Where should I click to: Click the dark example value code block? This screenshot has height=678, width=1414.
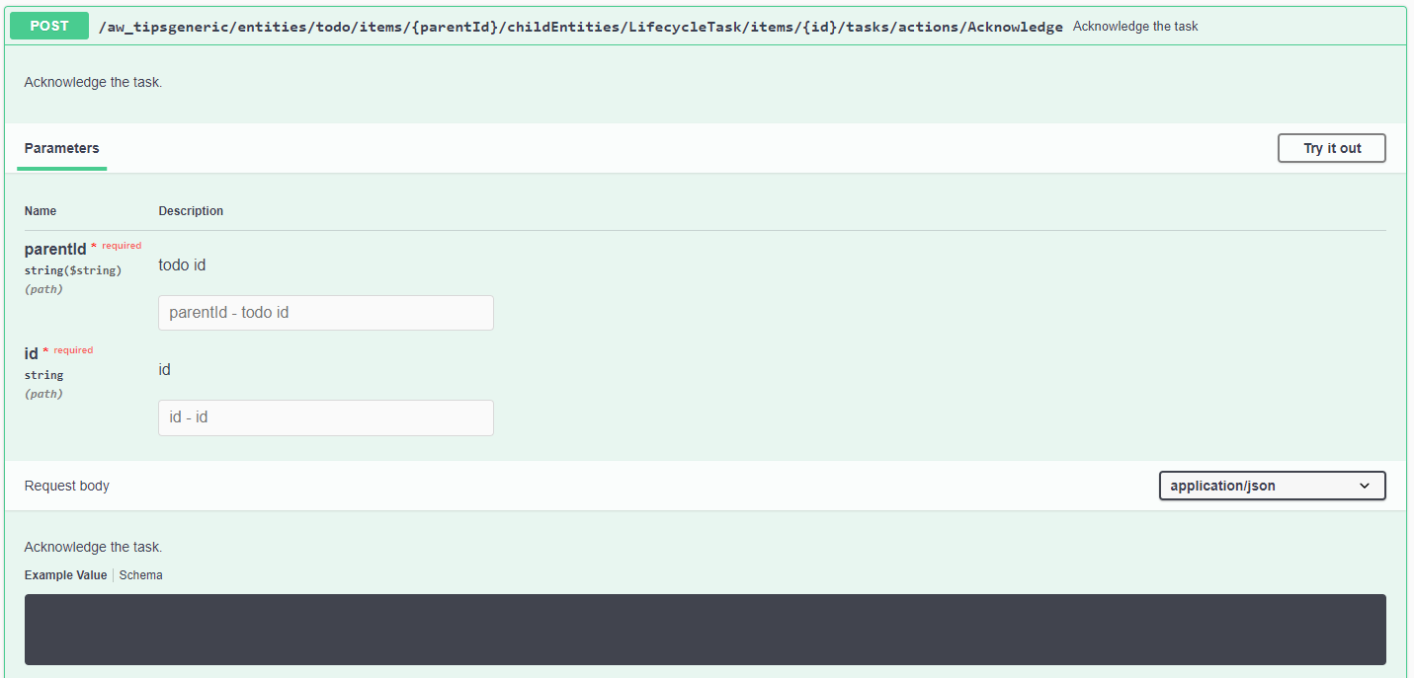click(x=706, y=630)
